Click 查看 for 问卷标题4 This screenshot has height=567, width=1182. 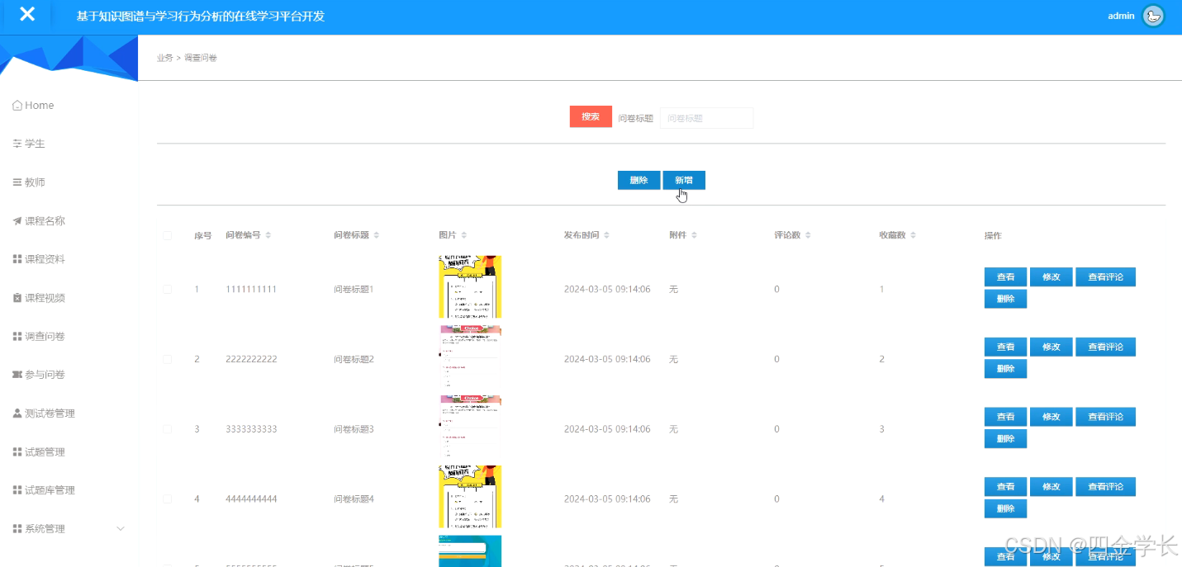pos(1005,487)
